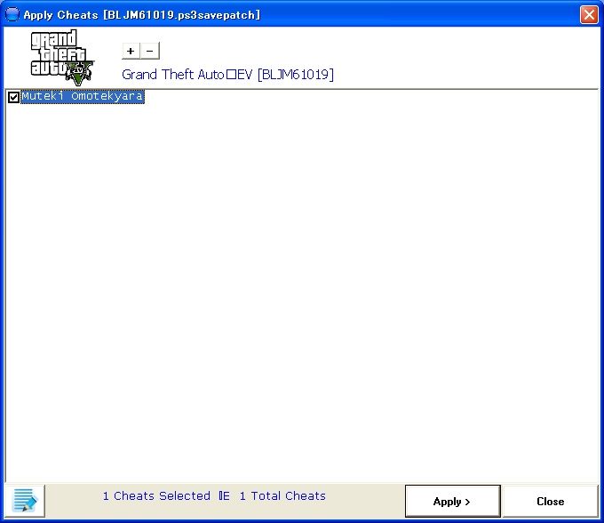Close the window with the red X
This screenshot has height=523, width=604.
click(589, 15)
